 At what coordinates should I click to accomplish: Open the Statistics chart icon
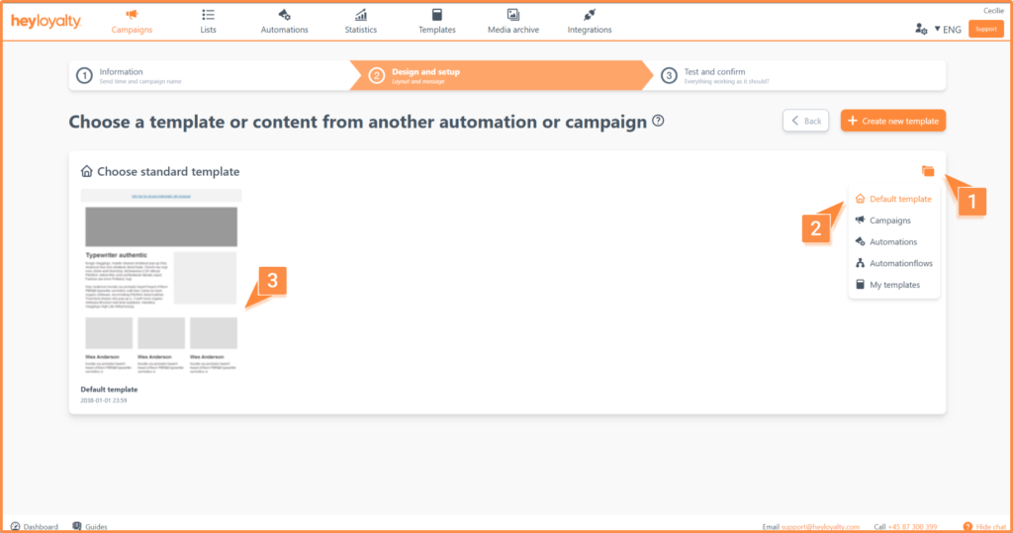(x=361, y=15)
